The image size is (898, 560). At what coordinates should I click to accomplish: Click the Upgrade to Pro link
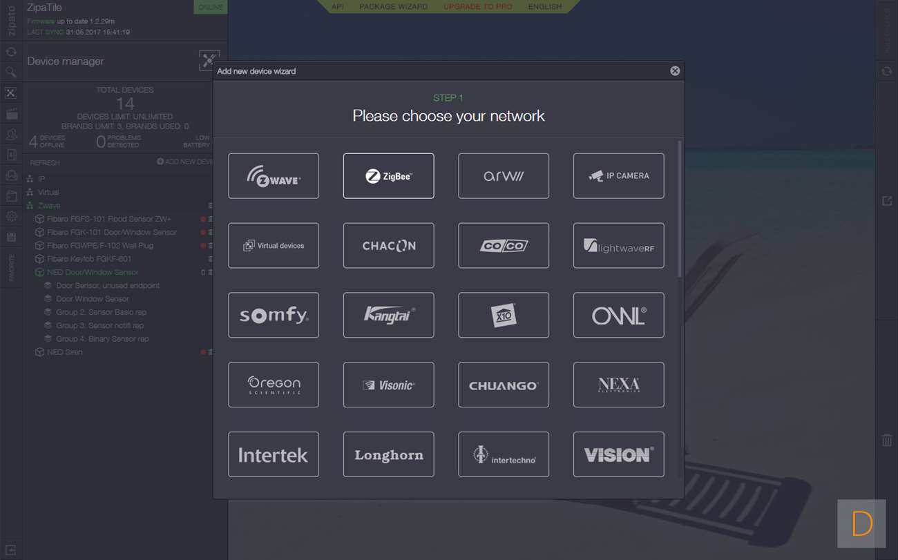point(478,6)
